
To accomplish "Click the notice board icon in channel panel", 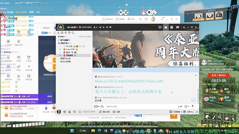I will [x=69, y=33].
